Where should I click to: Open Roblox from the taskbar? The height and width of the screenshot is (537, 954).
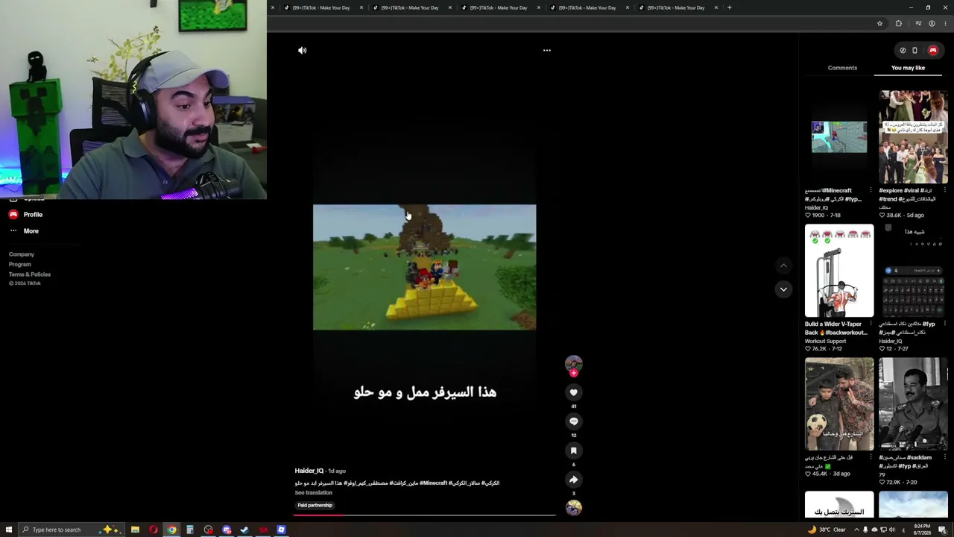(281, 530)
